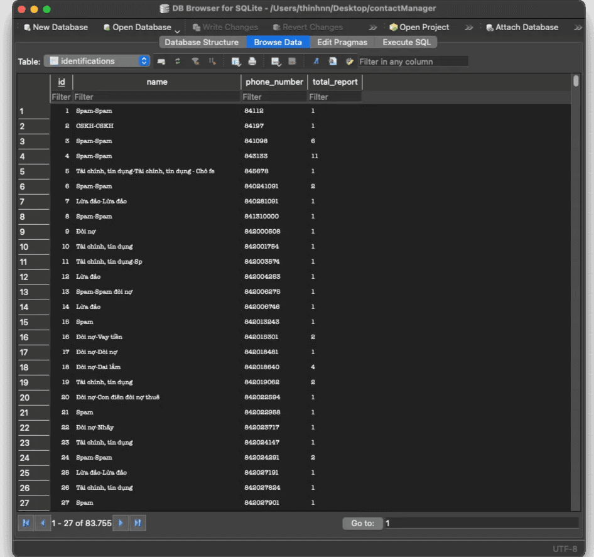Refresh the table data
The height and width of the screenshot is (557, 594).
click(x=178, y=62)
